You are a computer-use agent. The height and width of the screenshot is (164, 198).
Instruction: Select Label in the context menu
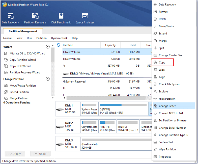point(174,70)
